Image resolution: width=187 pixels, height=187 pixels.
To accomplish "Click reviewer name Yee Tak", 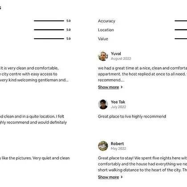I will (x=118, y=102).
